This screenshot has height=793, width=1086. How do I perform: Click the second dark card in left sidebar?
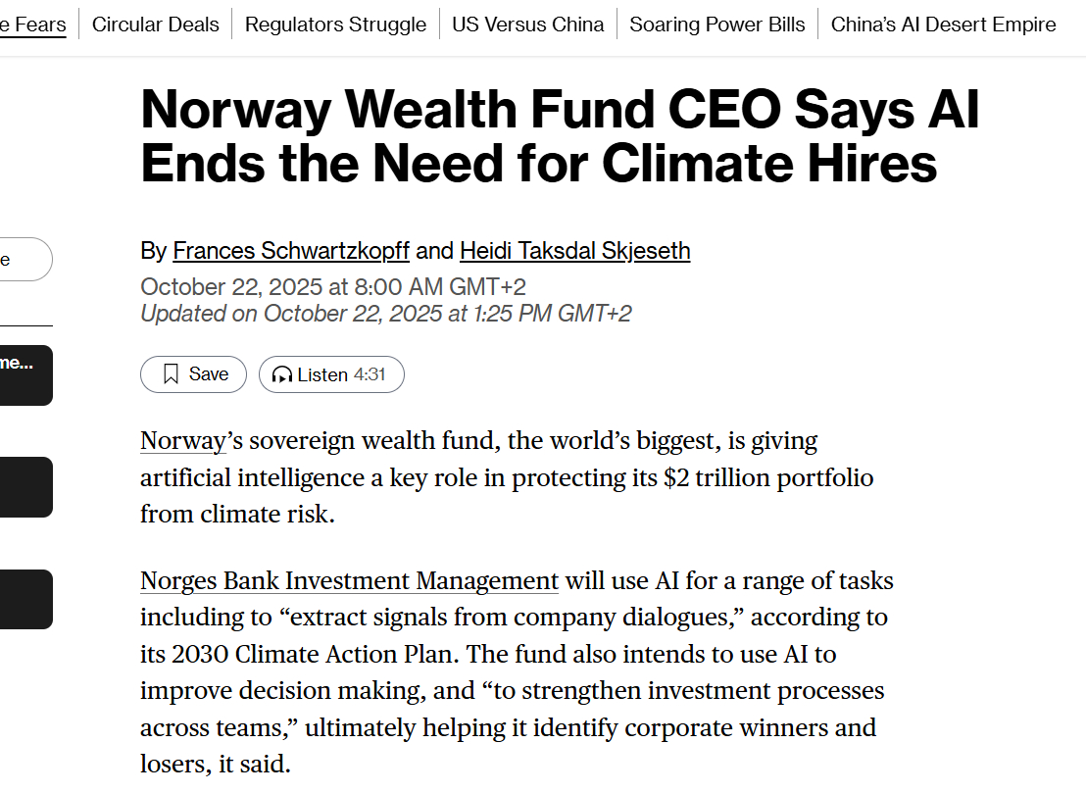tap(25, 487)
